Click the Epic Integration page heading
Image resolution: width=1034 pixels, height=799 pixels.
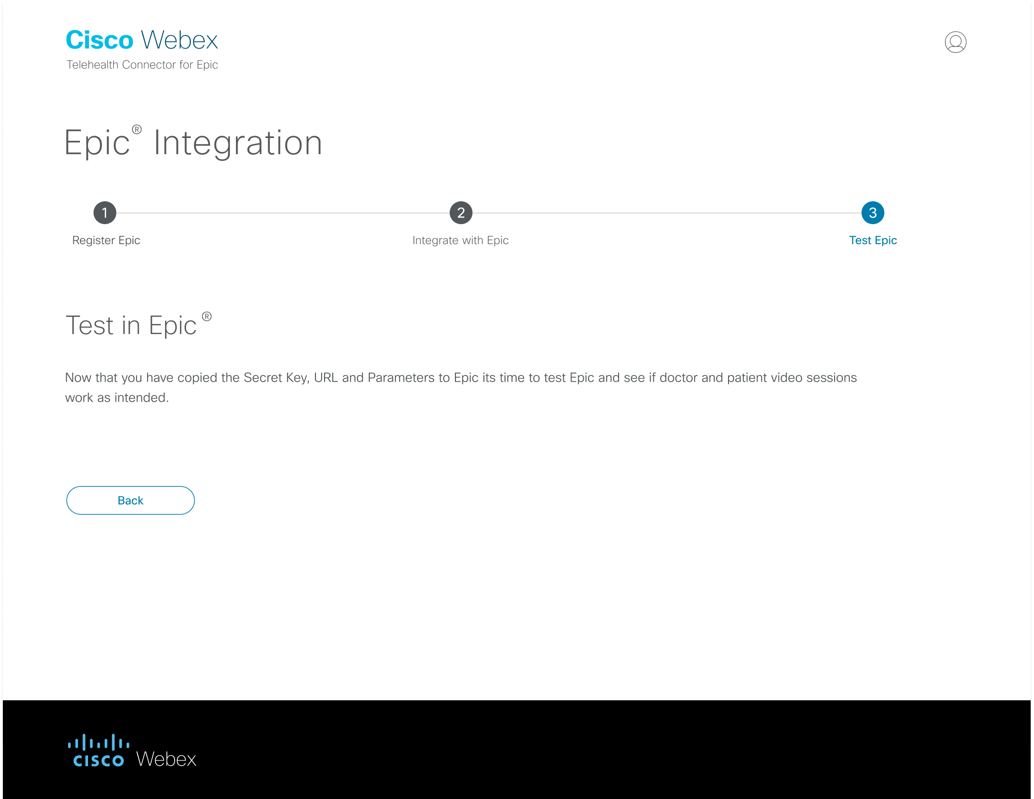(x=193, y=142)
